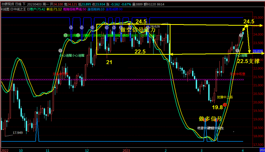This screenshot has width=265, height=152.
Task: Open the 日线 period selector in header
Action: pos(18,4)
